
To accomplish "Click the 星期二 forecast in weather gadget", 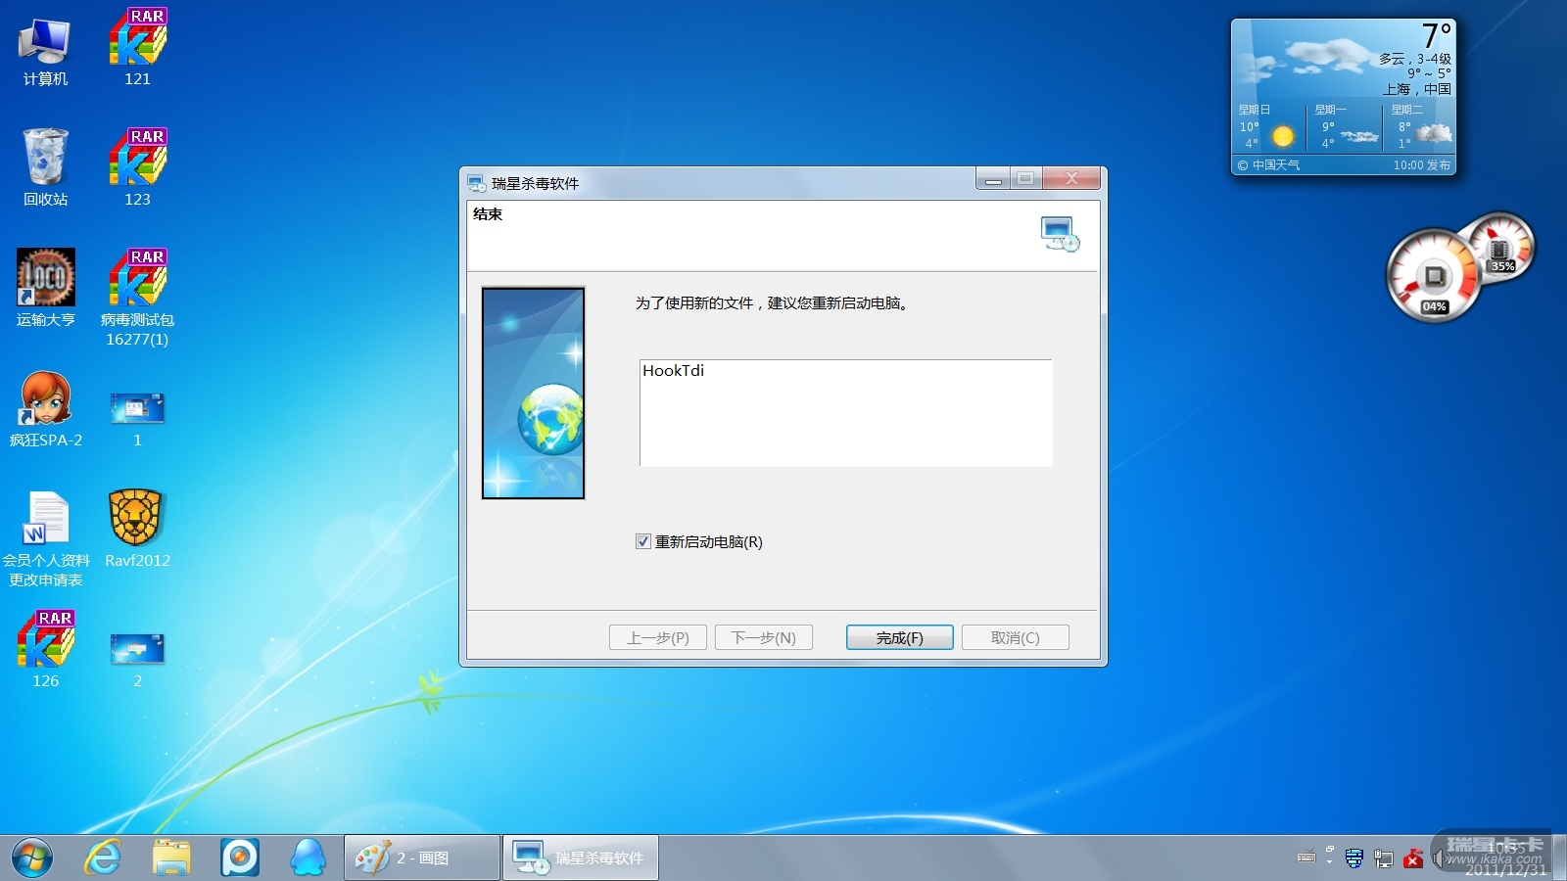I will coord(1420,126).
